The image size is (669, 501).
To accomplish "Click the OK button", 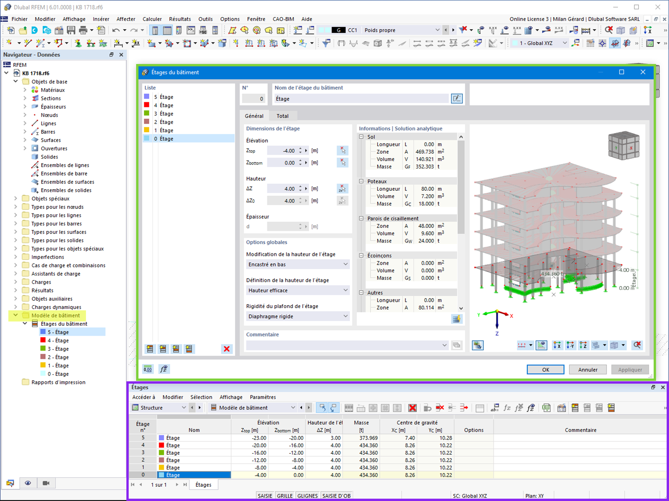I will 546,369.
